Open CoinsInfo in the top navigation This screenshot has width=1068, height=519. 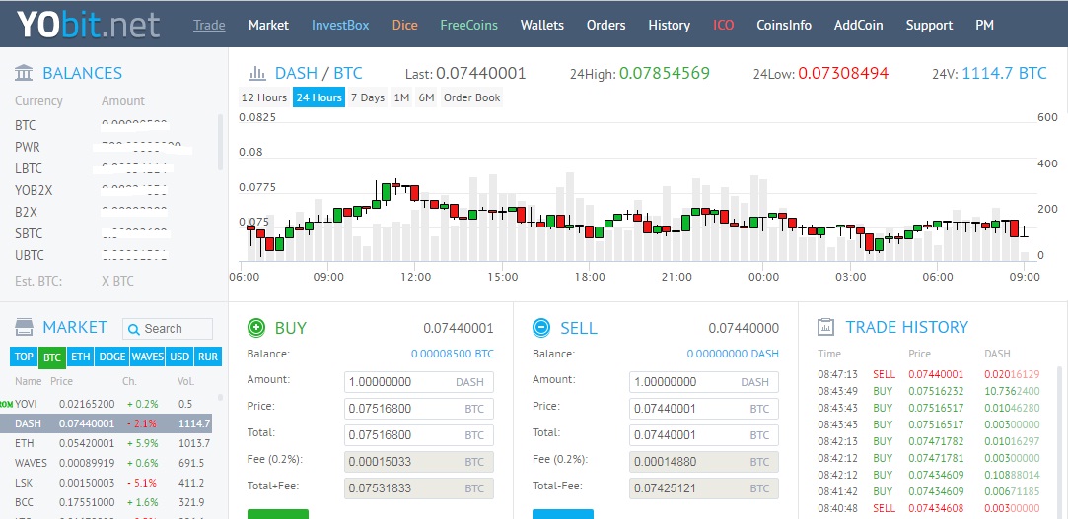click(x=784, y=26)
